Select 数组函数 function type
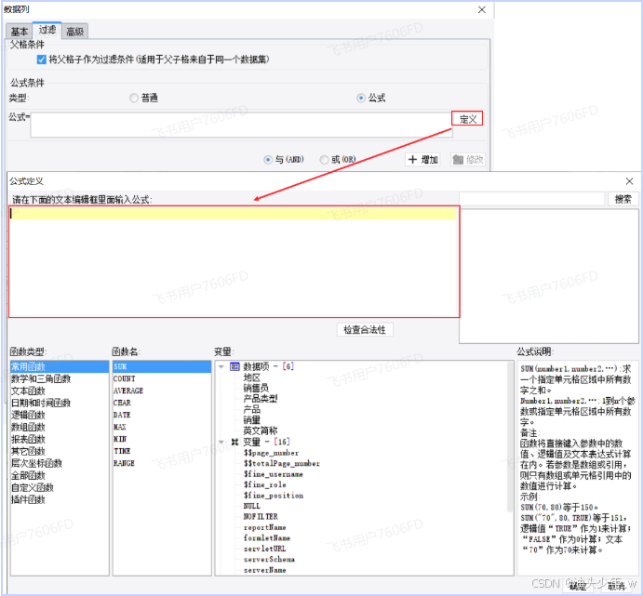 click(x=60, y=427)
